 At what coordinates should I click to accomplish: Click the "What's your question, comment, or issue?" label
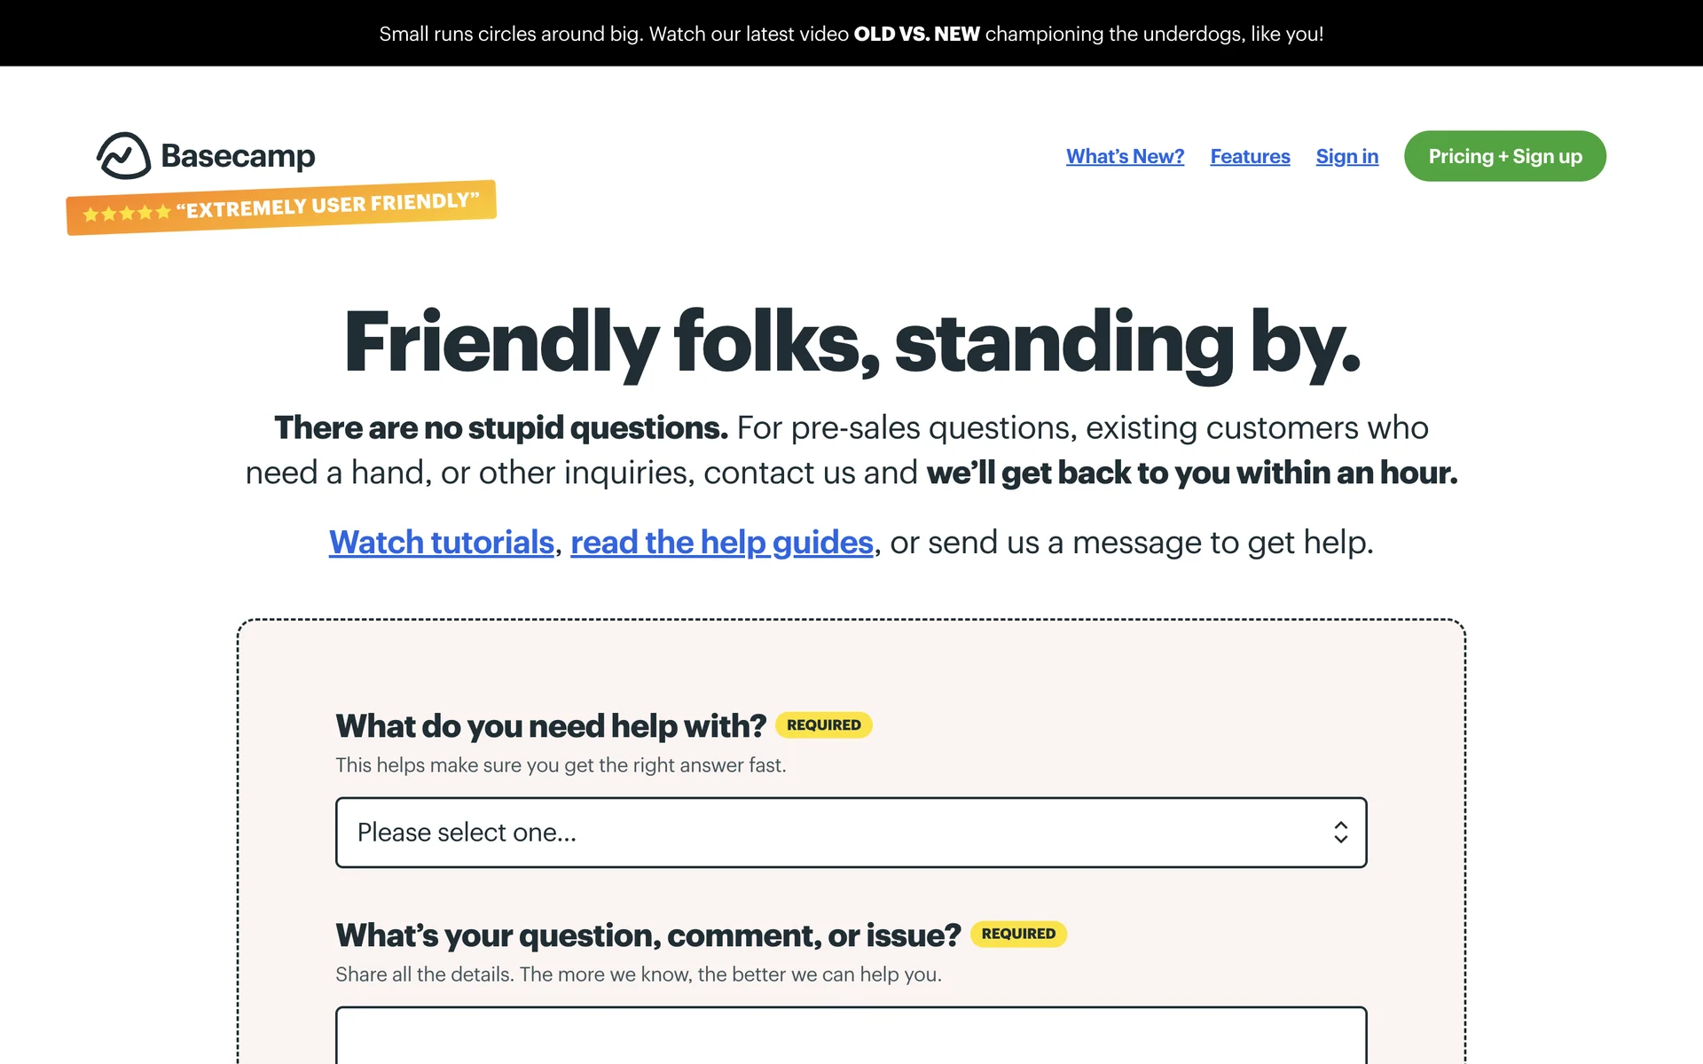tap(647, 935)
